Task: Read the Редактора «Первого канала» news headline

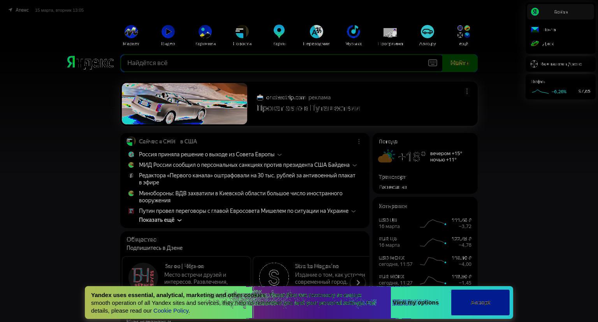Action: point(247,179)
